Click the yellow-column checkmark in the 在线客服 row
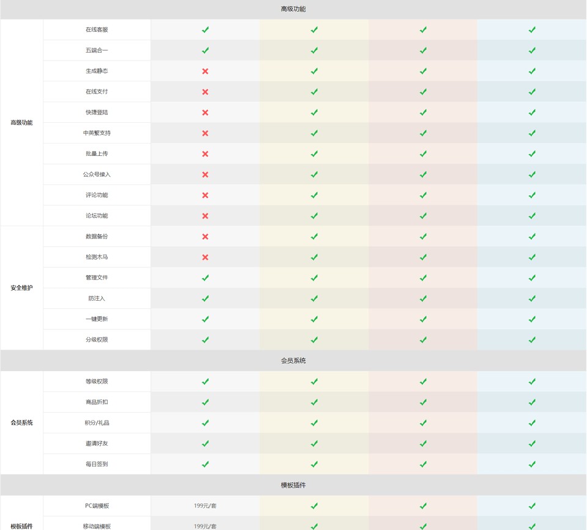This screenshot has height=530, width=587. (x=314, y=29)
